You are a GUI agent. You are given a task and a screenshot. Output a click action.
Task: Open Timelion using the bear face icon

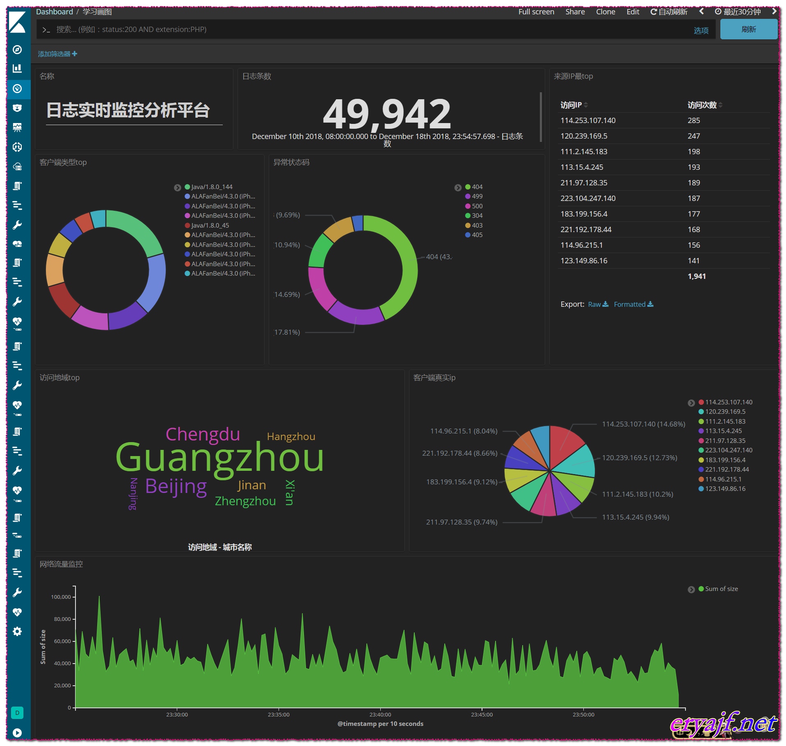17,108
